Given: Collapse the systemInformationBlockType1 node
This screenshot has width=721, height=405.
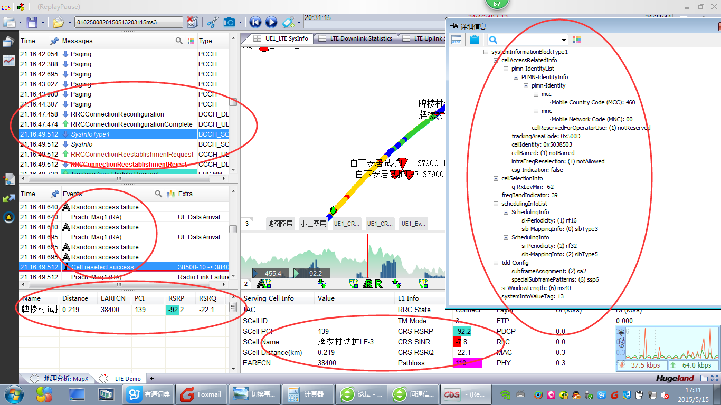Looking at the screenshot, I should (x=487, y=52).
